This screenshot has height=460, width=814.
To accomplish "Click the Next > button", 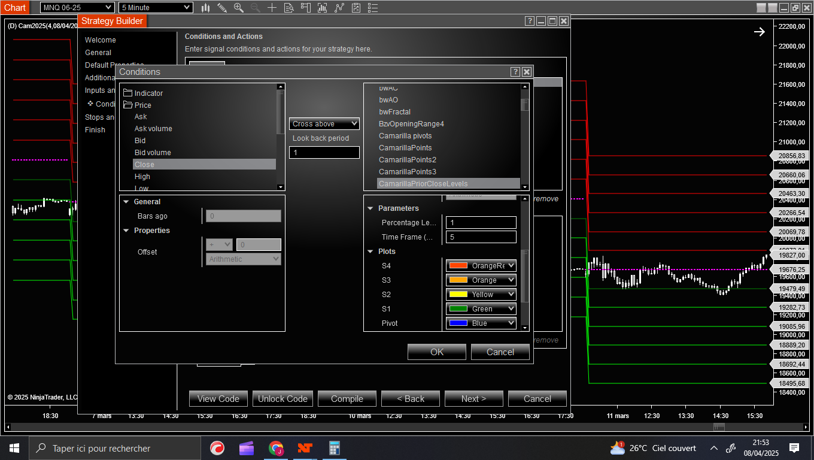I will tap(474, 399).
